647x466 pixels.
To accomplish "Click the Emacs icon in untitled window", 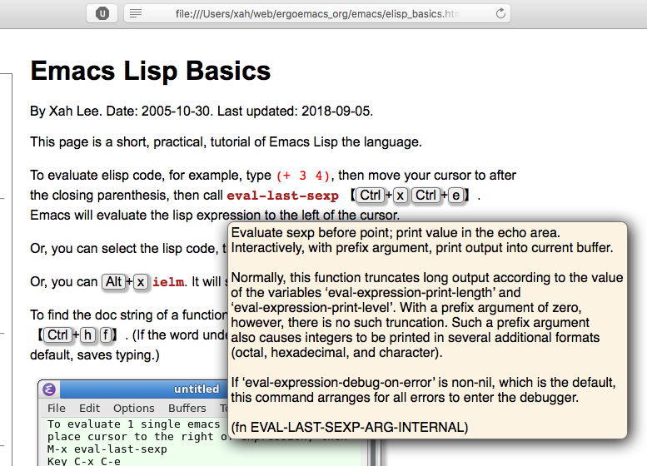I will coord(49,389).
